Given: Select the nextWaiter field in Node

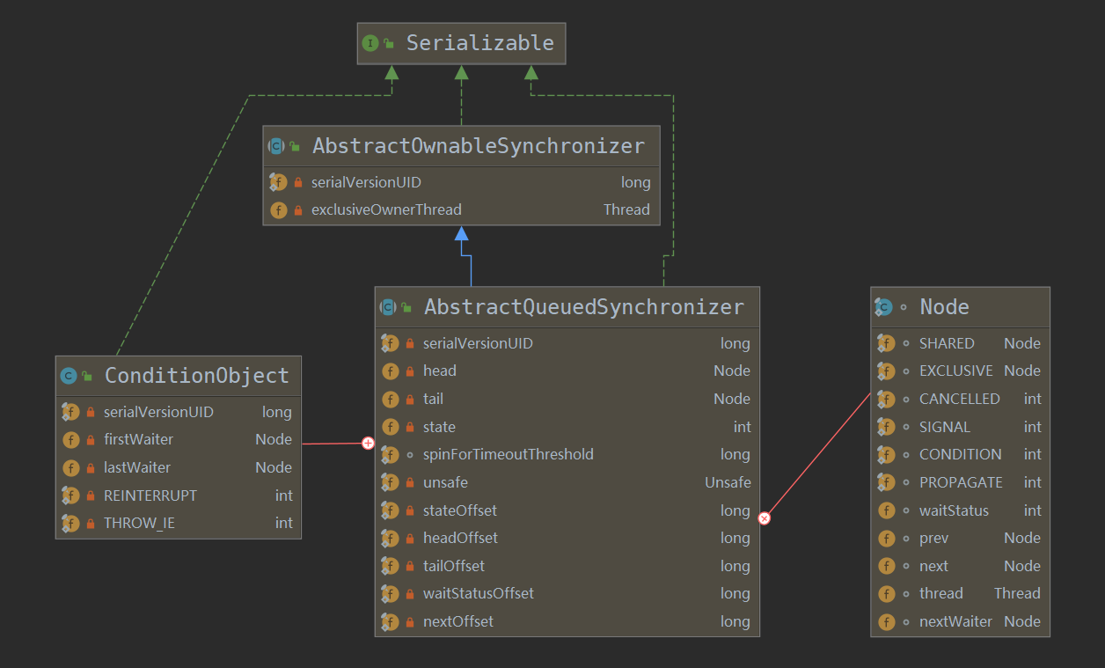Looking at the screenshot, I should pos(960,622).
